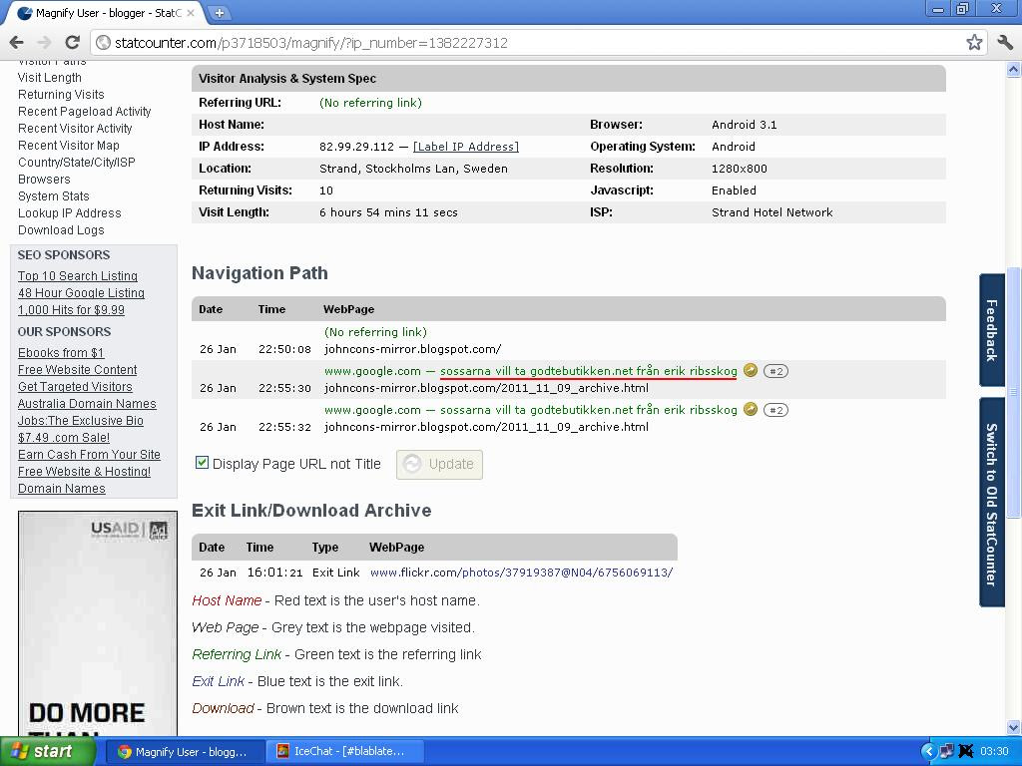Open Browsers in sidebar
The width and height of the screenshot is (1022, 766).
pyautogui.click(x=44, y=180)
